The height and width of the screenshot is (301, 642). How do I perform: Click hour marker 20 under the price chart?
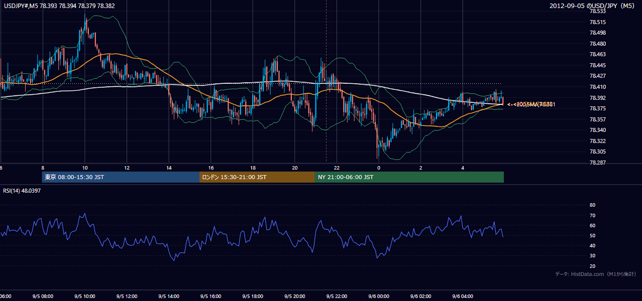tap(295, 168)
